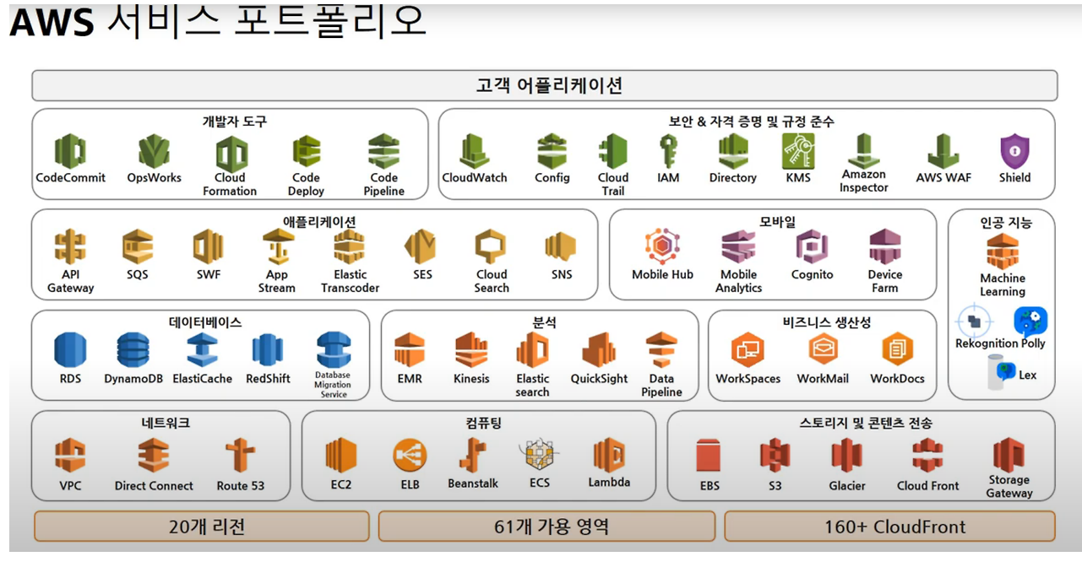Click the 160+ CloudFront box
Viewport: 1082px width, 562px height.
[889, 527]
